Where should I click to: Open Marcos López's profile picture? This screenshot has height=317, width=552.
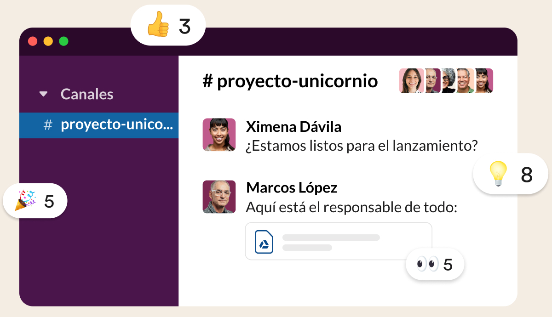[219, 197]
